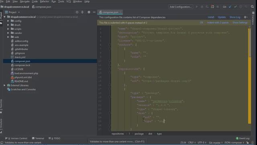Open the TODO tool tab
The width and height of the screenshot is (257, 145).
click(55, 138)
